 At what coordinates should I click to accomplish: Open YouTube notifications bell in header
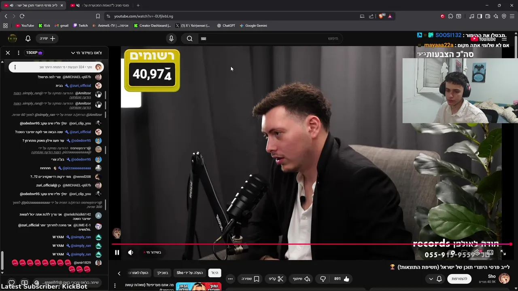pyautogui.click(x=28, y=38)
